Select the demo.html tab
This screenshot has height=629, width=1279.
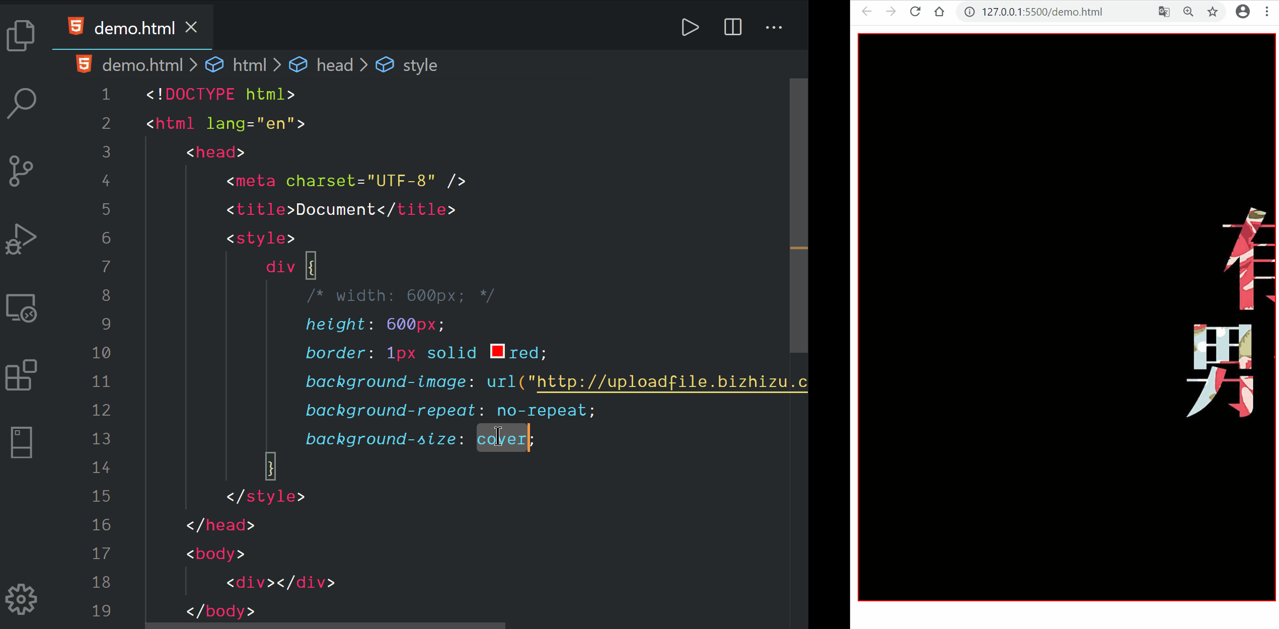pyautogui.click(x=134, y=28)
